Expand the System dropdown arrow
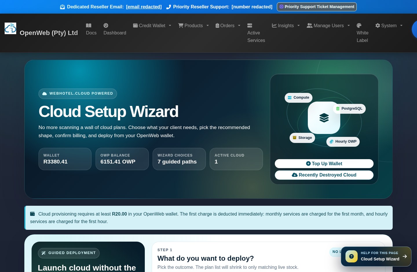Viewport: 417px width, 272px height. tap(401, 25)
